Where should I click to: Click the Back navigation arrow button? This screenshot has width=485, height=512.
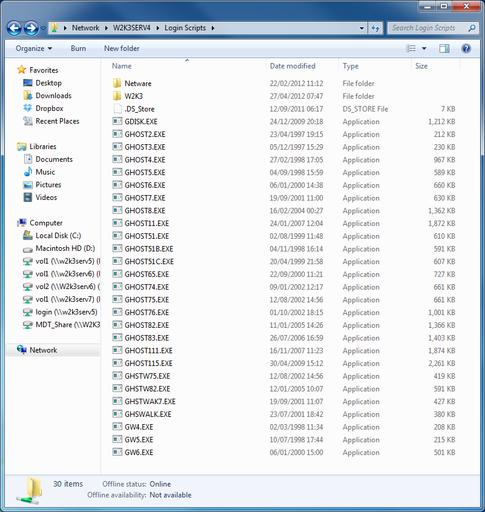click(15, 28)
